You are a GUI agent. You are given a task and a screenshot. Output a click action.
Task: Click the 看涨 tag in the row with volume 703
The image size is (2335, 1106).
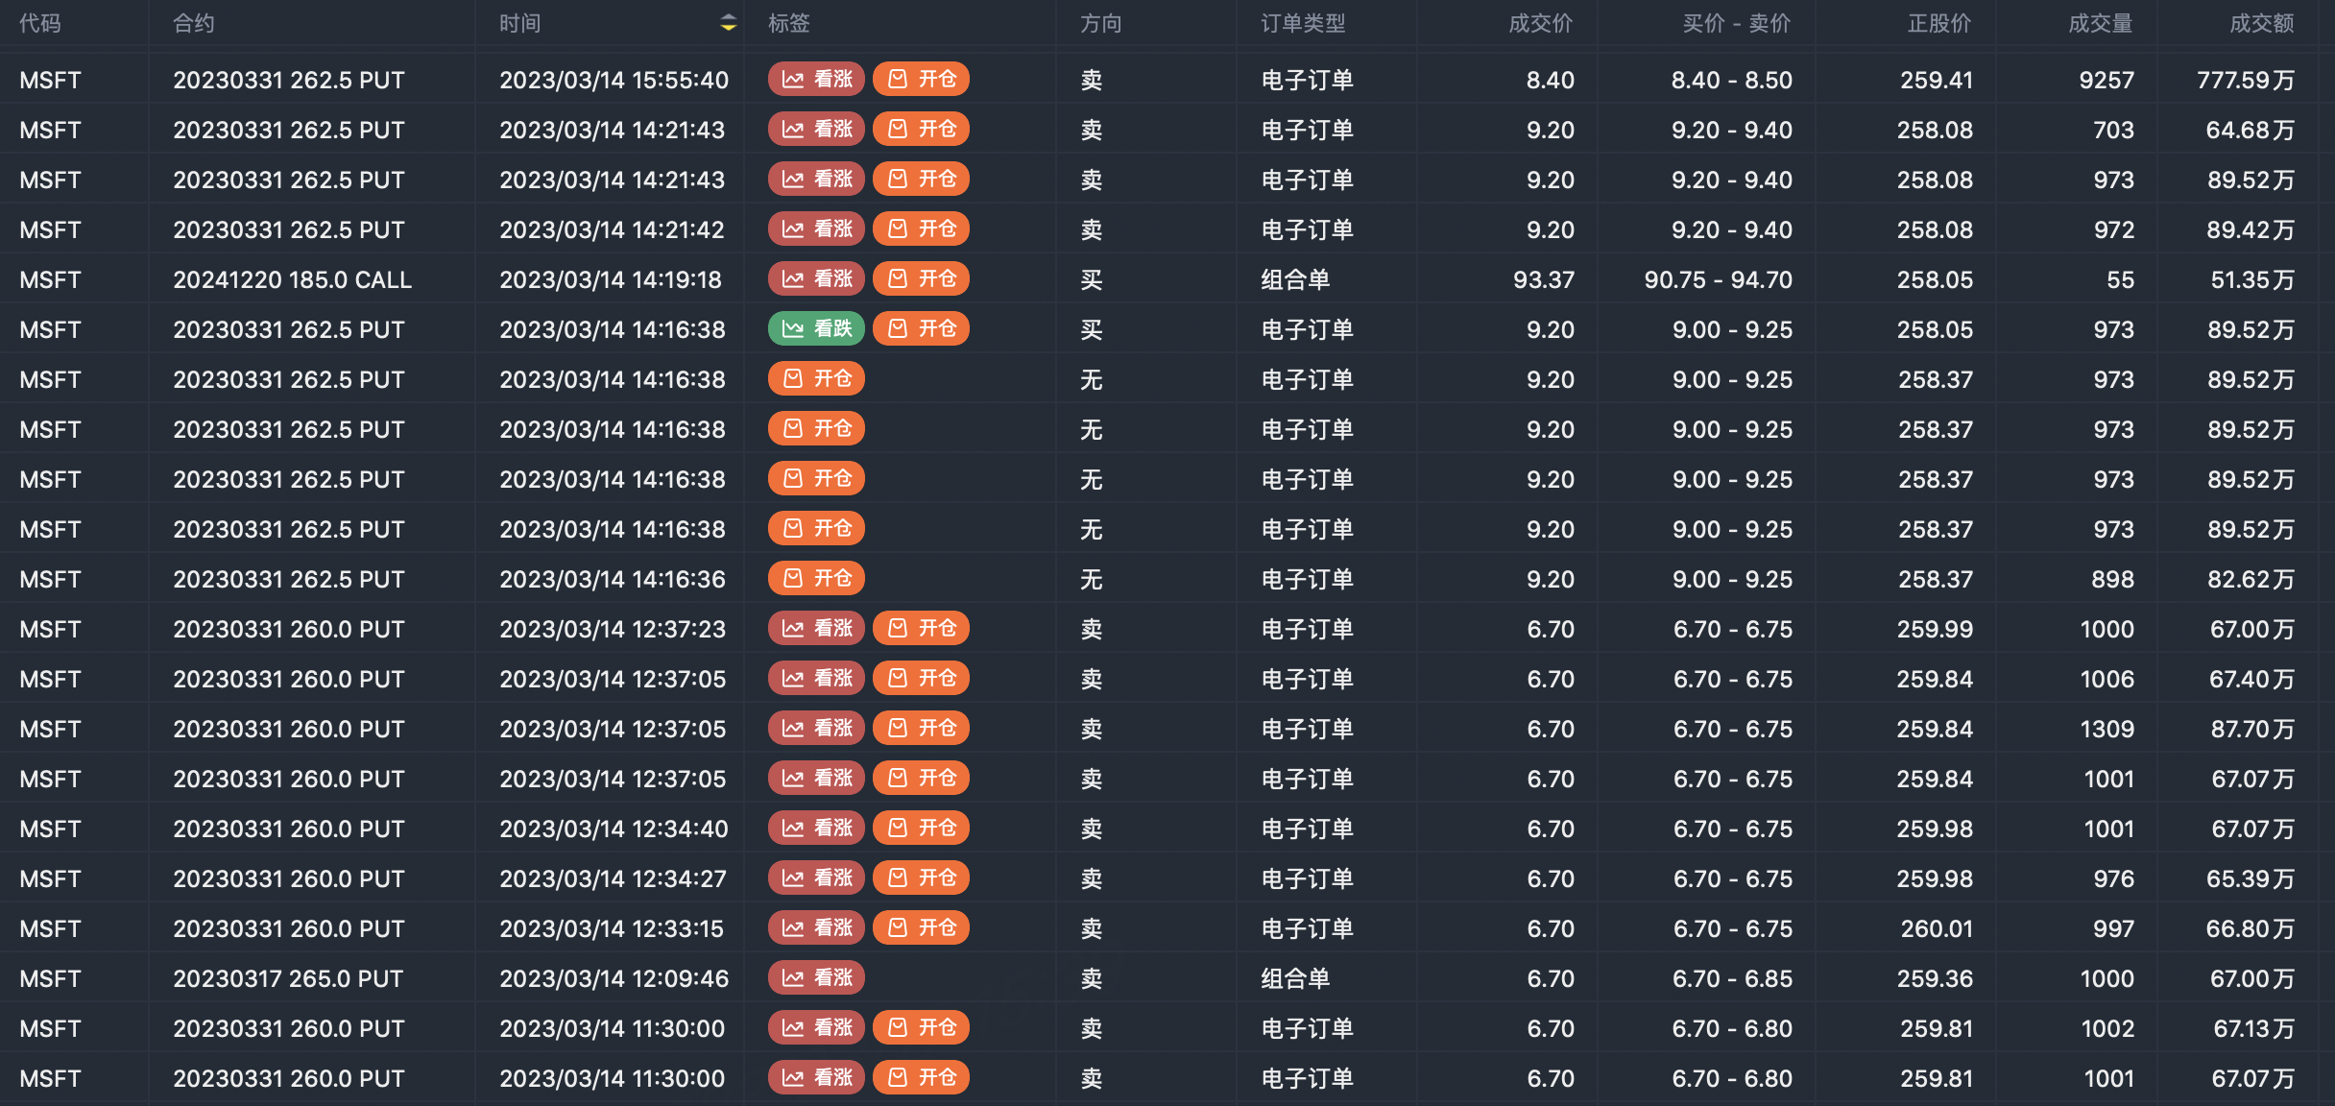pyautogui.click(x=816, y=129)
